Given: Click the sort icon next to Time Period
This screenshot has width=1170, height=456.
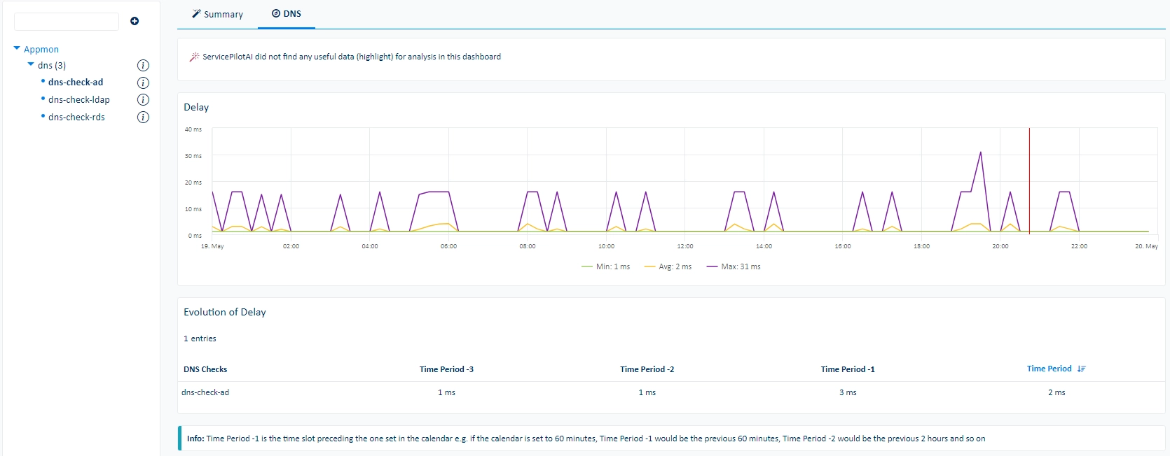Looking at the screenshot, I should (x=1082, y=369).
